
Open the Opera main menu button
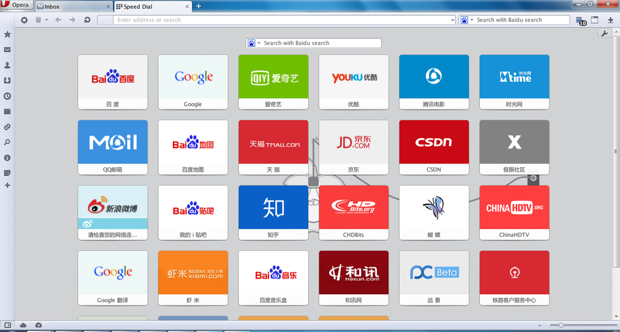coord(17,5)
